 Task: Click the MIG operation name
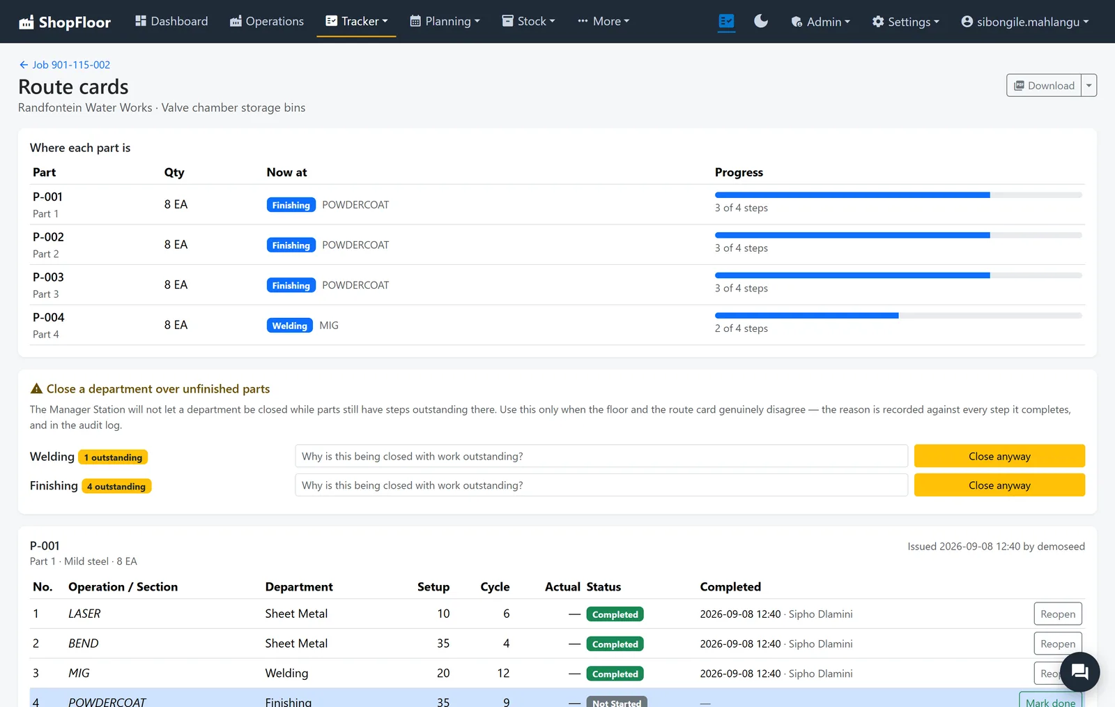tap(79, 674)
